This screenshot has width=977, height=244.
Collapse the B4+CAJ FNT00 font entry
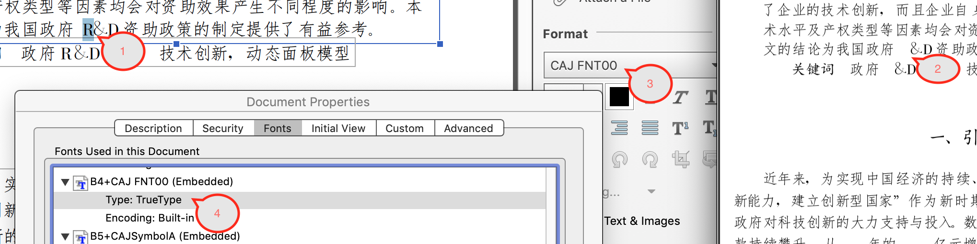coord(65,182)
